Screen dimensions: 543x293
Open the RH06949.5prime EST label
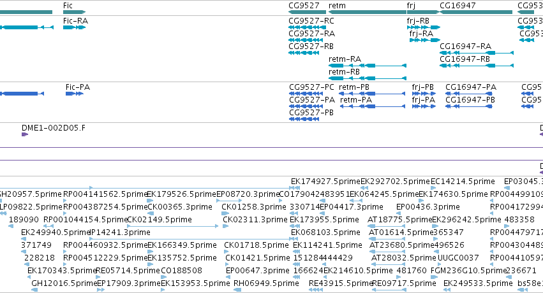point(266,283)
